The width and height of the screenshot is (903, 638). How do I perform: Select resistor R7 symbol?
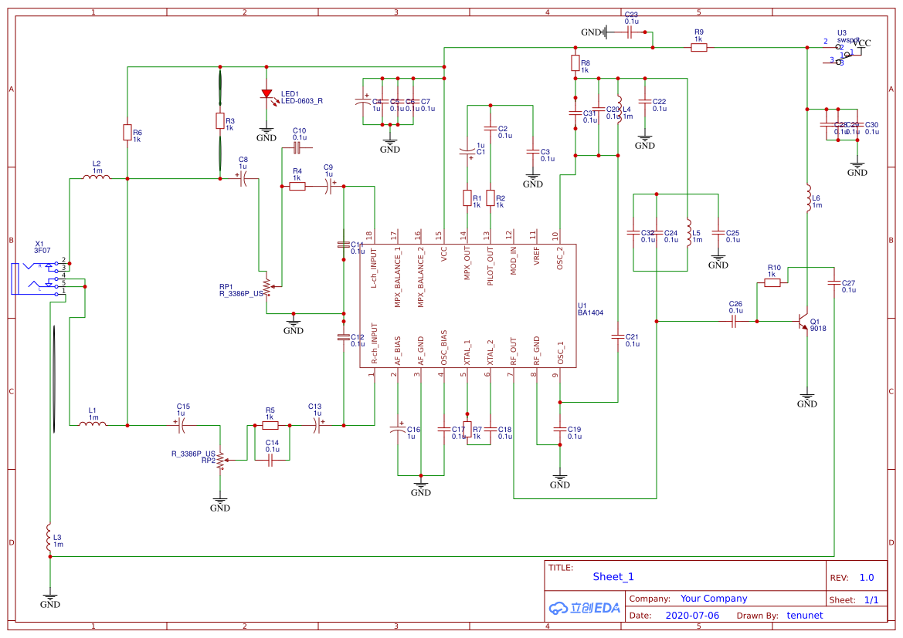click(467, 429)
